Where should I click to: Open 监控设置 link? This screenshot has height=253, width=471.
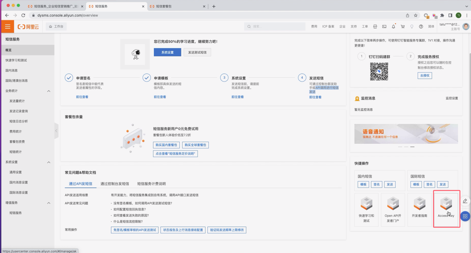(x=452, y=98)
